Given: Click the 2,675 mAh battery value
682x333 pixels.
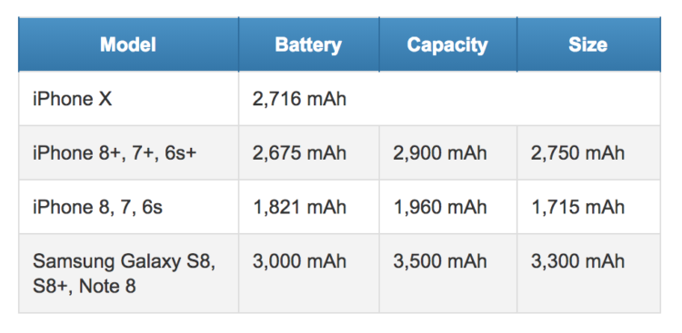Looking at the screenshot, I should point(300,152).
